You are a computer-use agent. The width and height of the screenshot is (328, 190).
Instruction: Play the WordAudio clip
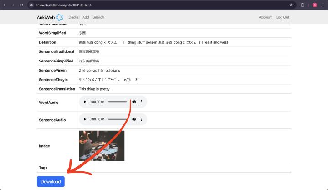click(85, 102)
